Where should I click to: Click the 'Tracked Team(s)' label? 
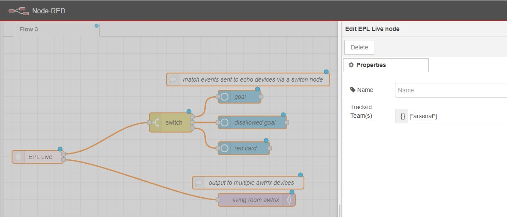pyautogui.click(x=361, y=111)
